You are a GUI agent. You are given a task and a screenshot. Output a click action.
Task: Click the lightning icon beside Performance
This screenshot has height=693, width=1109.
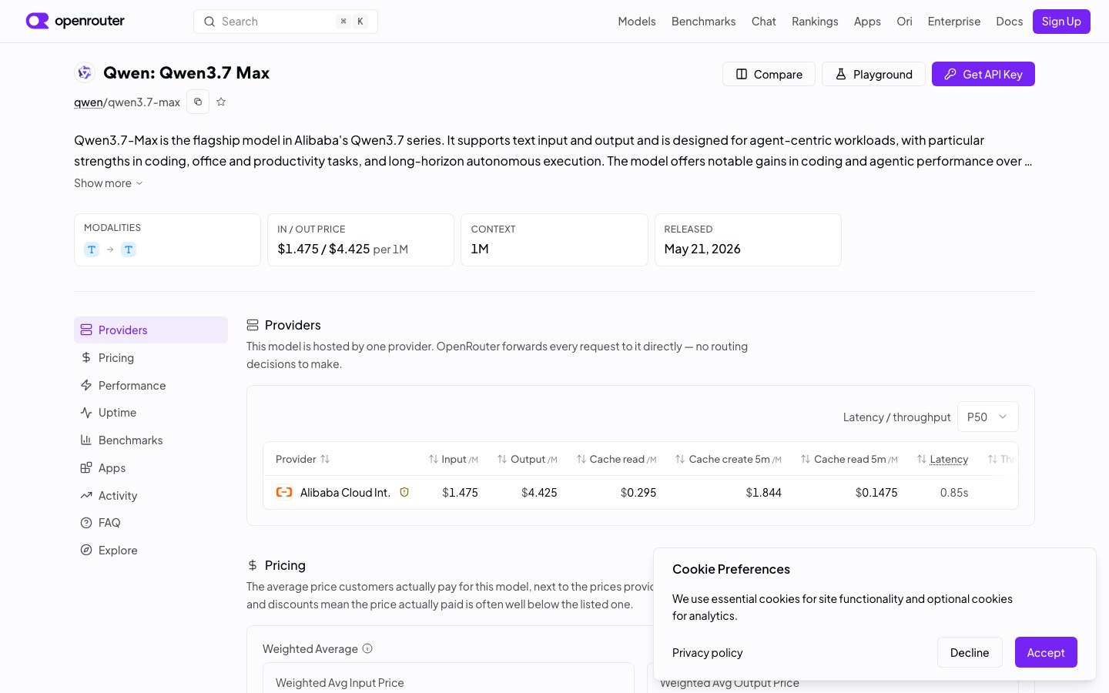86,385
